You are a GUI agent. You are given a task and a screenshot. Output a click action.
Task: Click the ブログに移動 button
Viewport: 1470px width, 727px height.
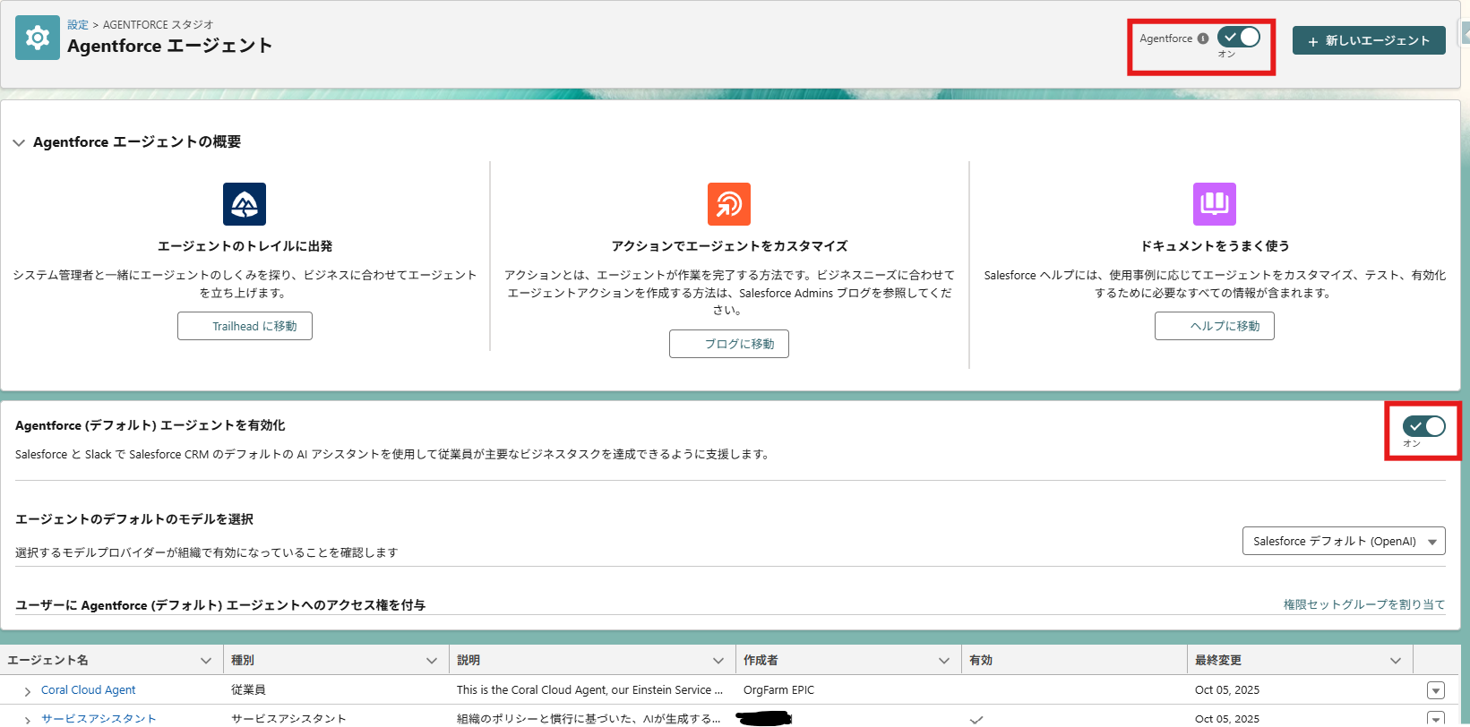(728, 344)
